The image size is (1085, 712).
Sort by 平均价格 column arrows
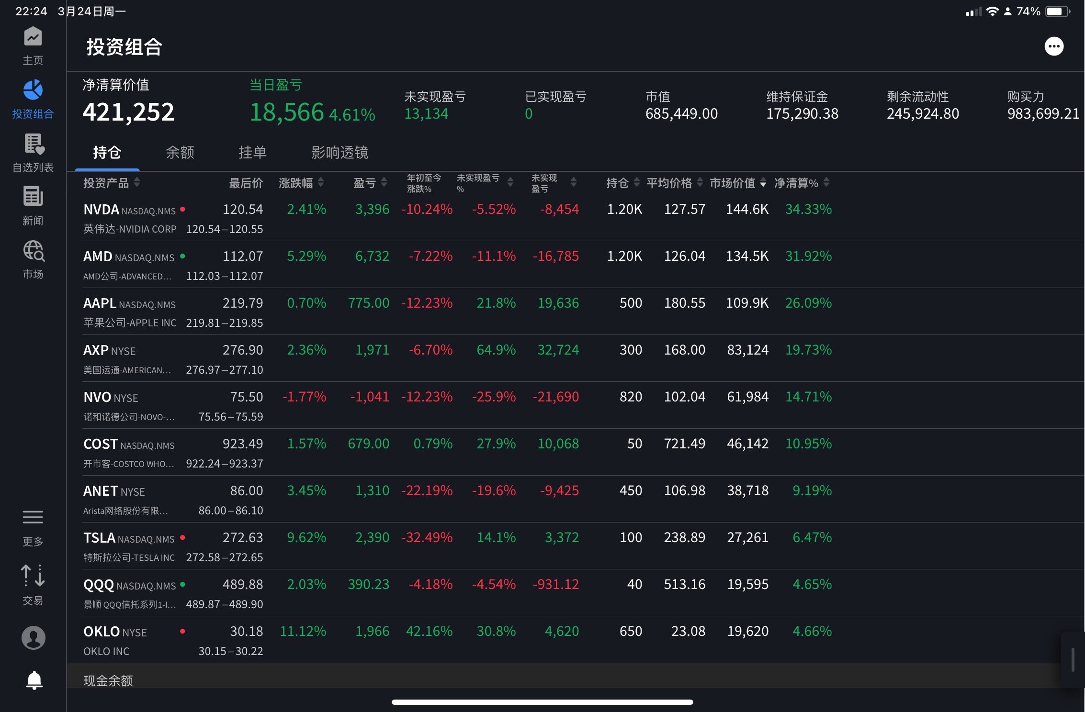pos(700,182)
